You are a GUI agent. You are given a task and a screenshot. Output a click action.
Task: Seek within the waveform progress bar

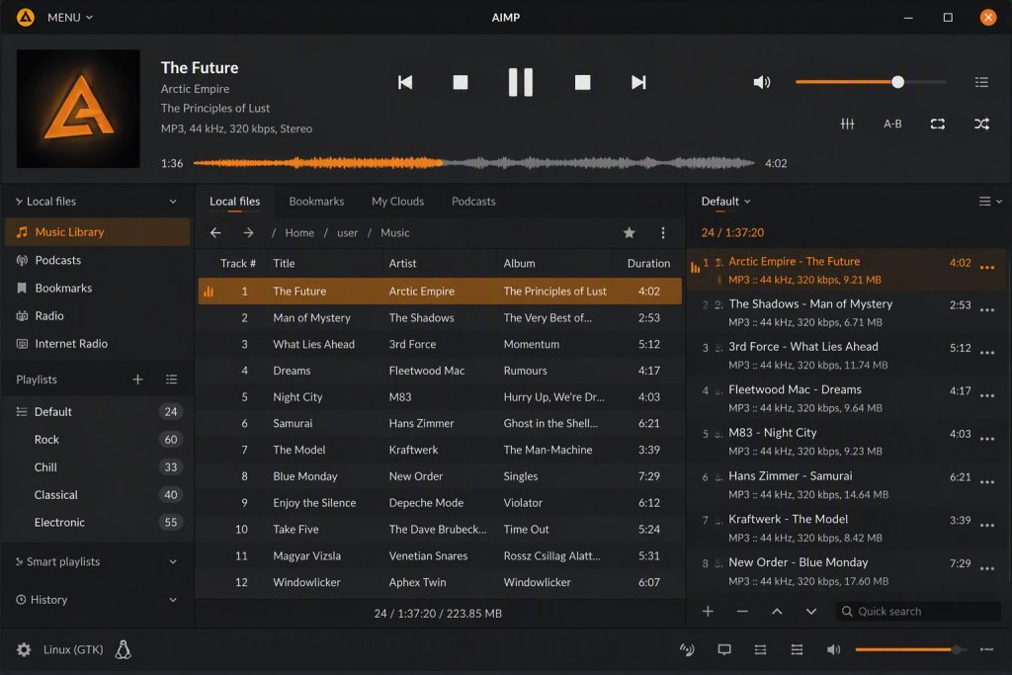click(x=473, y=163)
